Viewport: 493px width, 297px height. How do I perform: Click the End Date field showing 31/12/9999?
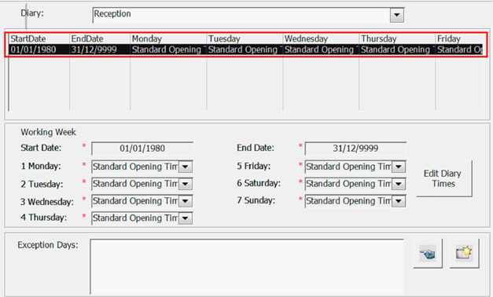pos(355,148)
